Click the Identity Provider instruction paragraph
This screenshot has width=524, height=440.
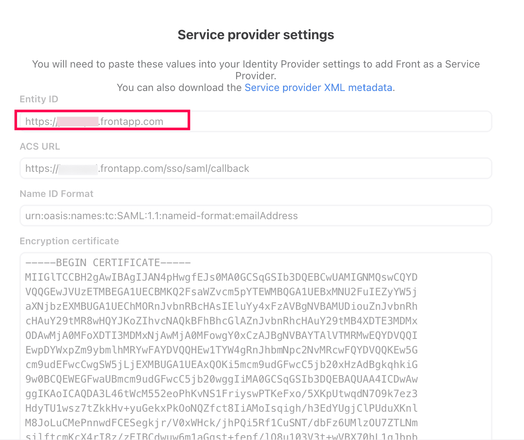point(256,70)
